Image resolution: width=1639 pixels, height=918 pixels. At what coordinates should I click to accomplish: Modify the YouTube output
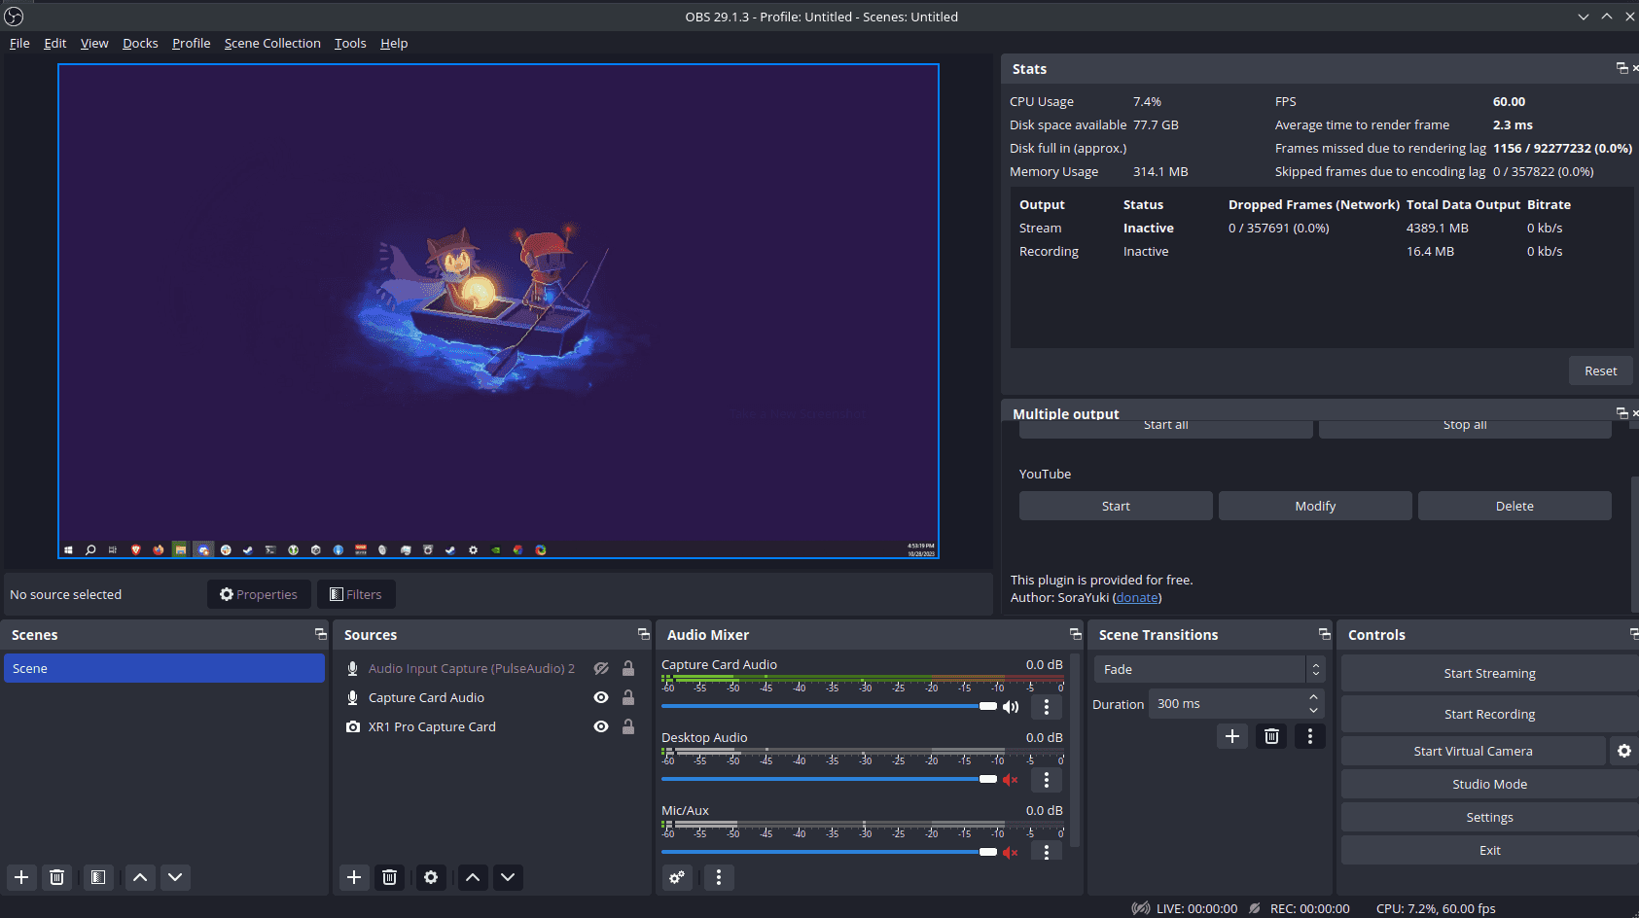[1315, 506]
